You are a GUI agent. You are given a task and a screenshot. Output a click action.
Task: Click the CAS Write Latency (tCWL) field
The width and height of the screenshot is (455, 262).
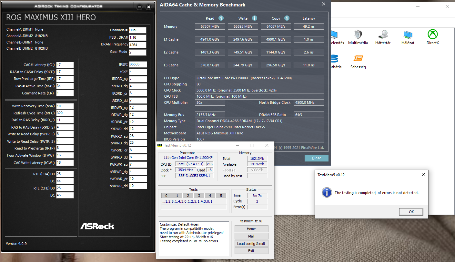click(x=65, y=163)
